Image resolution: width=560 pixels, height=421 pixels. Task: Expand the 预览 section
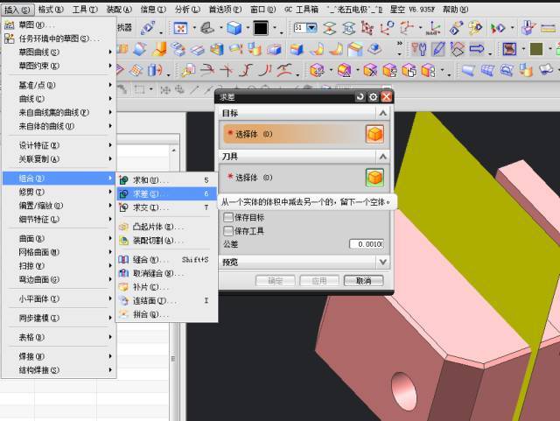click(383, 262)
